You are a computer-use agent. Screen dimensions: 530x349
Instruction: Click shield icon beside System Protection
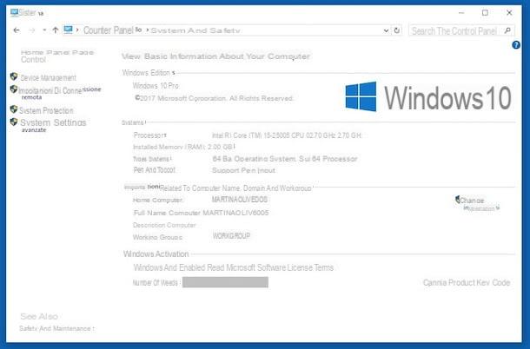pyautogui.click(x=14, y=109)
